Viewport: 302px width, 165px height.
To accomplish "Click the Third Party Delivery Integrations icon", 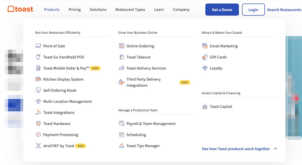I will coord(121,82).
